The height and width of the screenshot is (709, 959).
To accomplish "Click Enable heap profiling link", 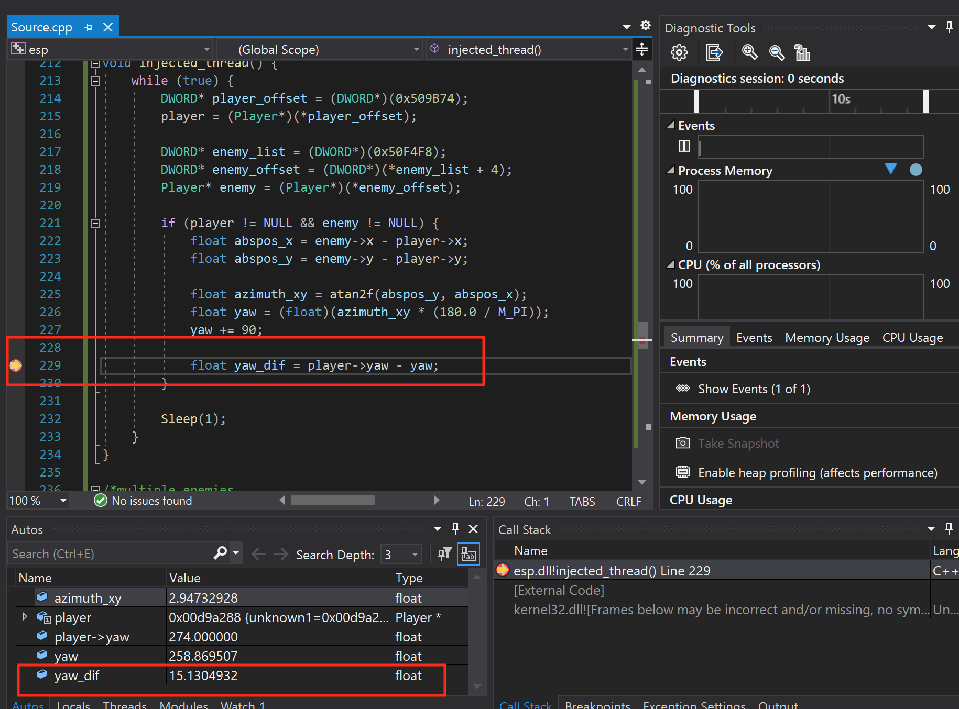I will pyautogui.click(x=818, y=473).
